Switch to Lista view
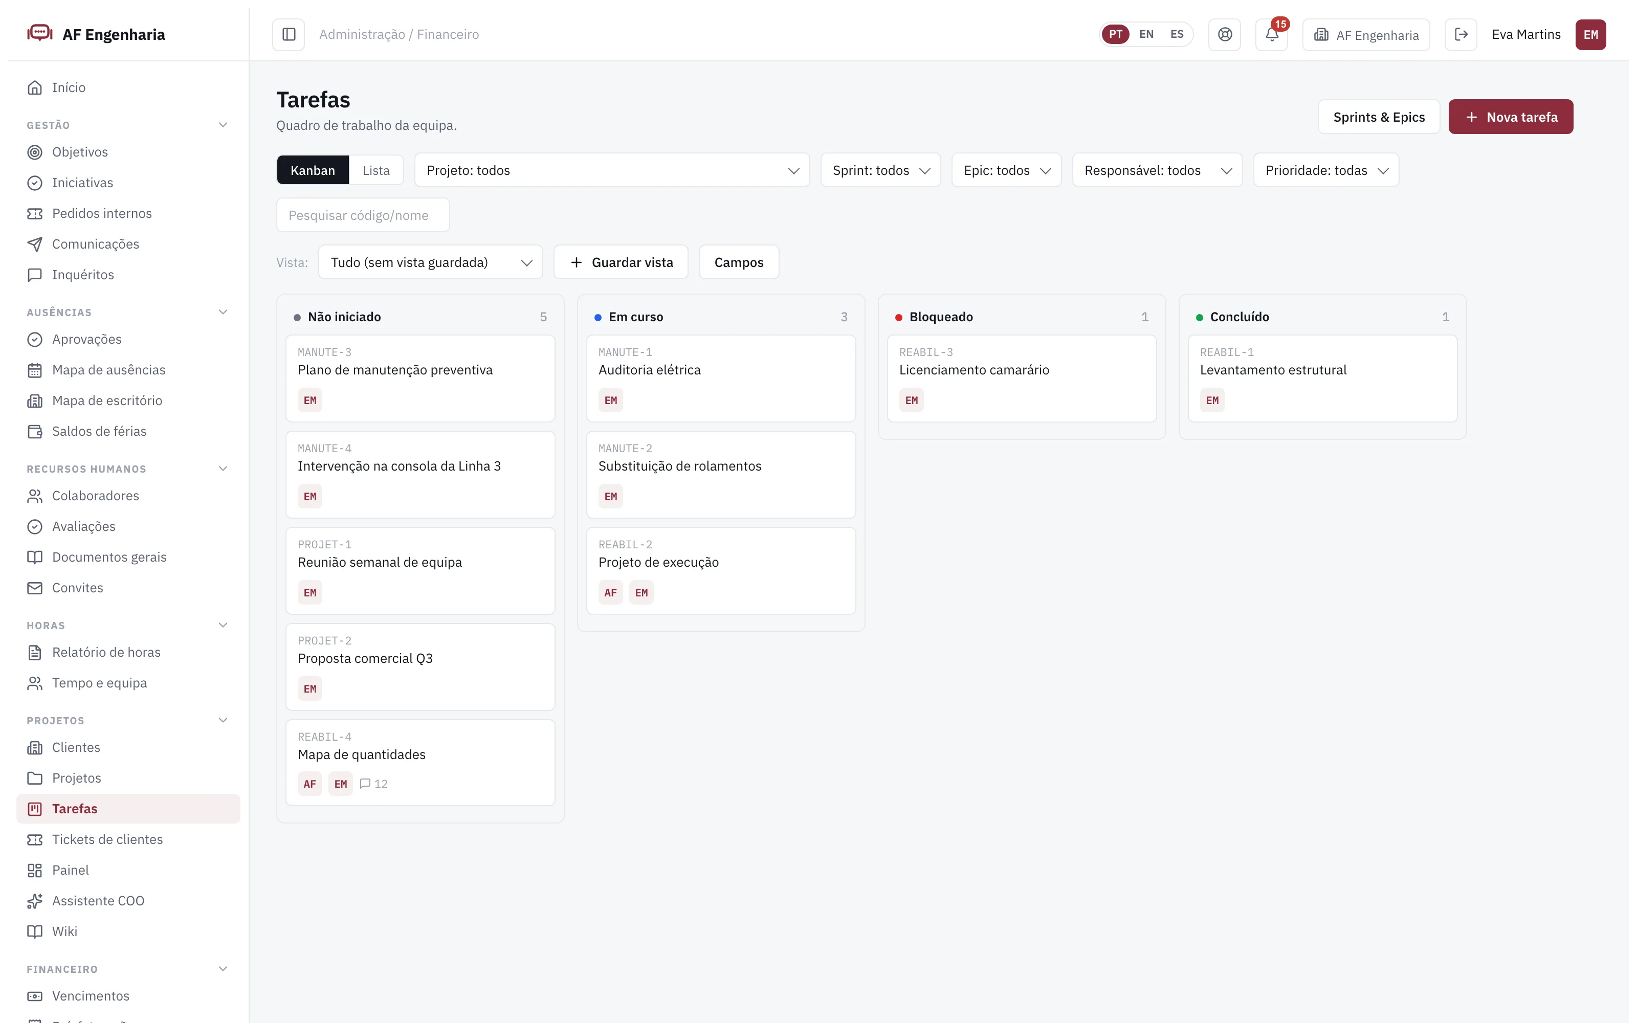This screenshot has width=1637, height=1023. pyautogui.click(x=376, y=170)
